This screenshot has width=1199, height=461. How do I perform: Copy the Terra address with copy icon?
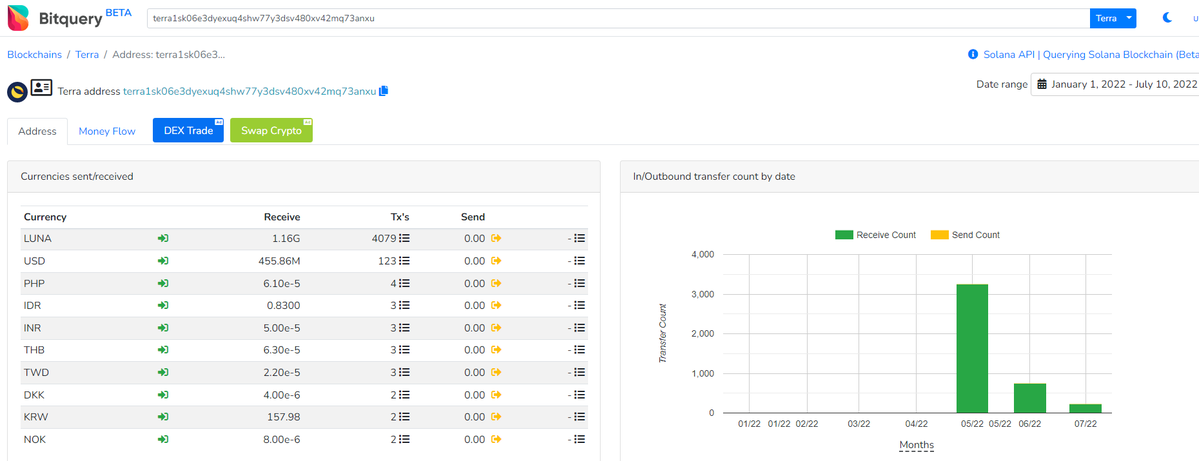(384, 91)
